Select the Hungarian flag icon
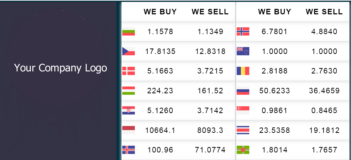Viewport: 351px width, 160px height. pyautogui.click(x=129, y=91)
